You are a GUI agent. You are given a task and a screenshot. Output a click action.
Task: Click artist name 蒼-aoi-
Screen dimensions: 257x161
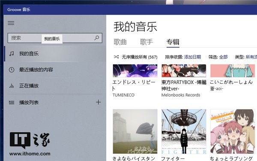(x=216, y=89)
